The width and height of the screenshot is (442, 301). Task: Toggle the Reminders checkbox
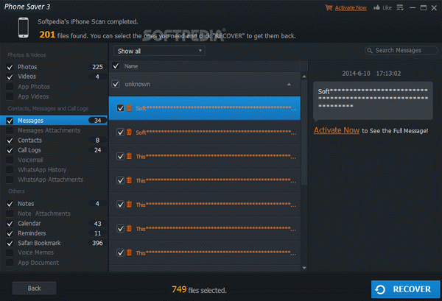[x=10, y=233]
